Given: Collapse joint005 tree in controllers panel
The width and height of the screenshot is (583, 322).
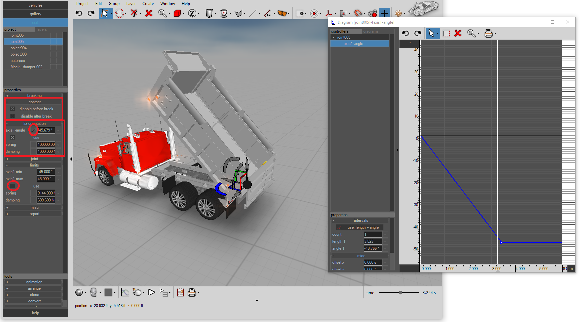Looking at the screenshot, I should 333,37.
